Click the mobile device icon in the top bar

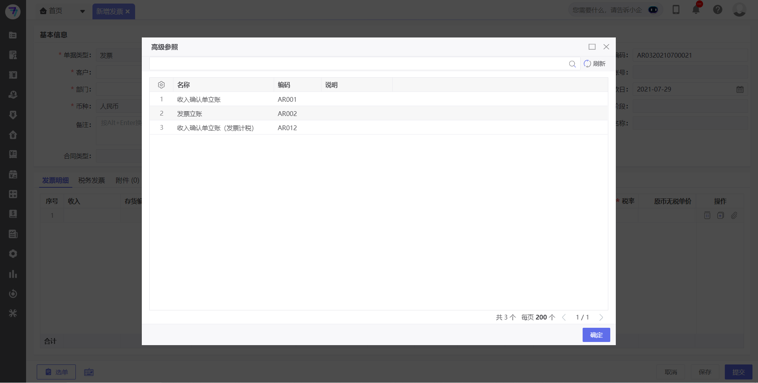676,9
